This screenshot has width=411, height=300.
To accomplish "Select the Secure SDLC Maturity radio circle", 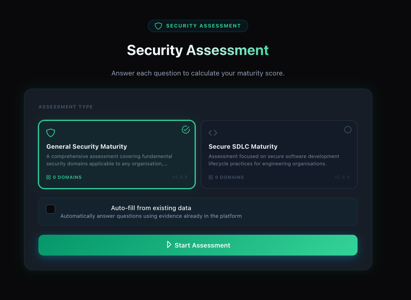I will 348,130.
